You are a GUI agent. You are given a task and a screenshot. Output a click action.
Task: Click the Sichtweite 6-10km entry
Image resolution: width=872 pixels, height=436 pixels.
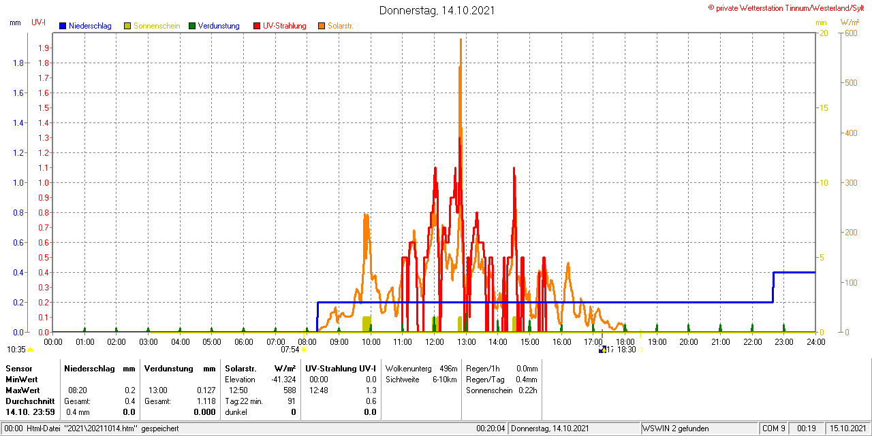(x=421, y=380)
